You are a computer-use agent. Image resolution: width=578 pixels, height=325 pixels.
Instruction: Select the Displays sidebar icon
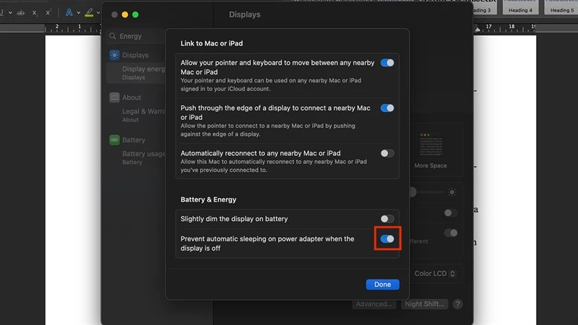(114, 55)
